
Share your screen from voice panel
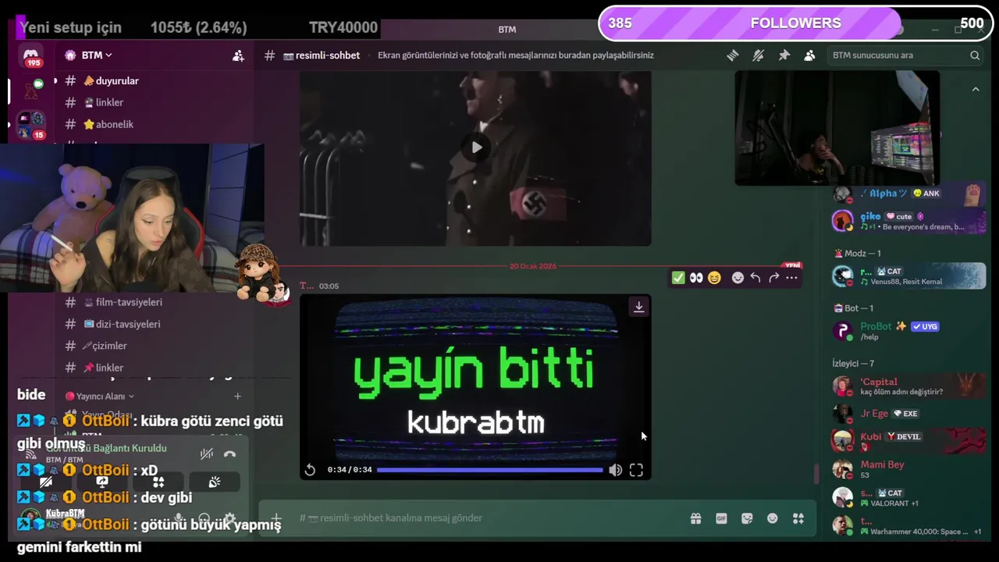click(102, 482)
